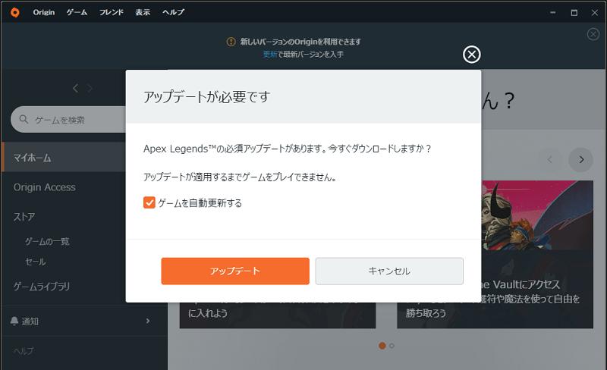Viewport: 607px width, 370px height.
Task: Open the ヘルプ menu in the menu bar
Action: (x=173, y=12)
